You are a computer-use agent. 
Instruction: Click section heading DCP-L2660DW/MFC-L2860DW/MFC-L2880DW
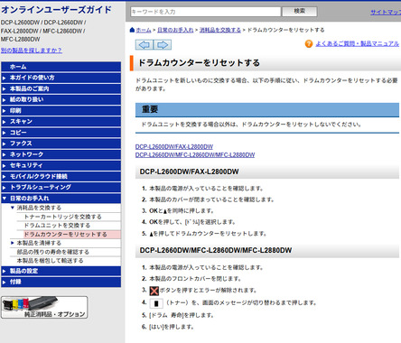[216, 250]
